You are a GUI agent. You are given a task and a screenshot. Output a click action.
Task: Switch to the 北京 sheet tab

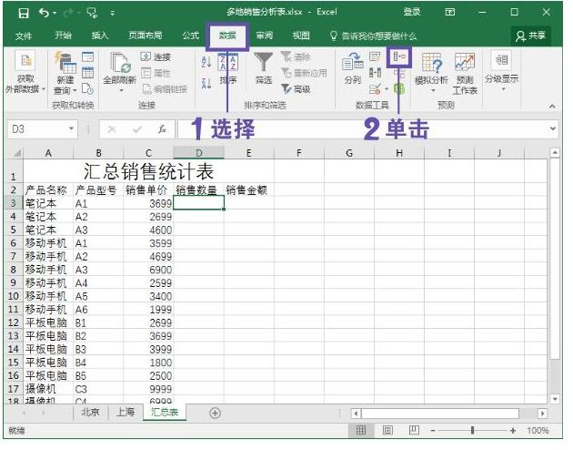(x=90, y=413)
